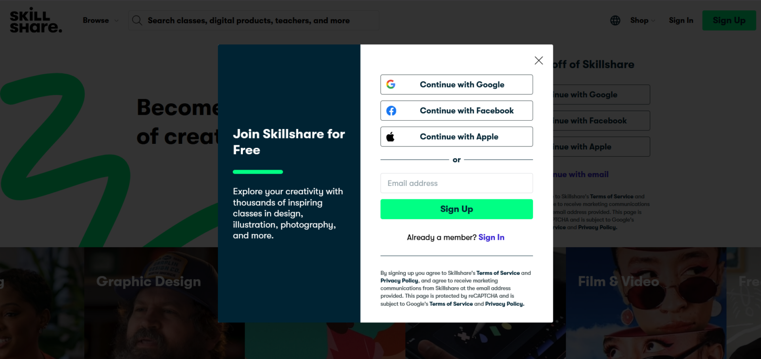Click the Terms of Service link

[x=497, y=272]
